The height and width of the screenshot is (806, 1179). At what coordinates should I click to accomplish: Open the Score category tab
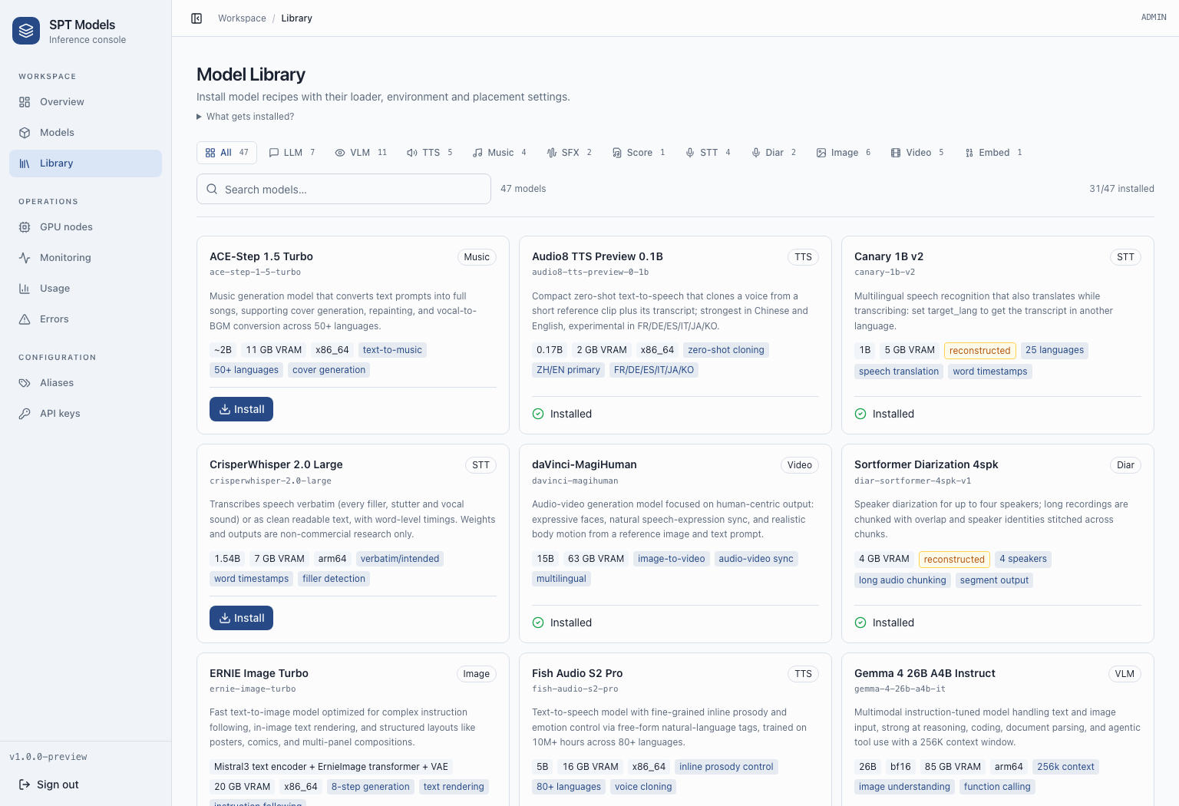[639, 153]
